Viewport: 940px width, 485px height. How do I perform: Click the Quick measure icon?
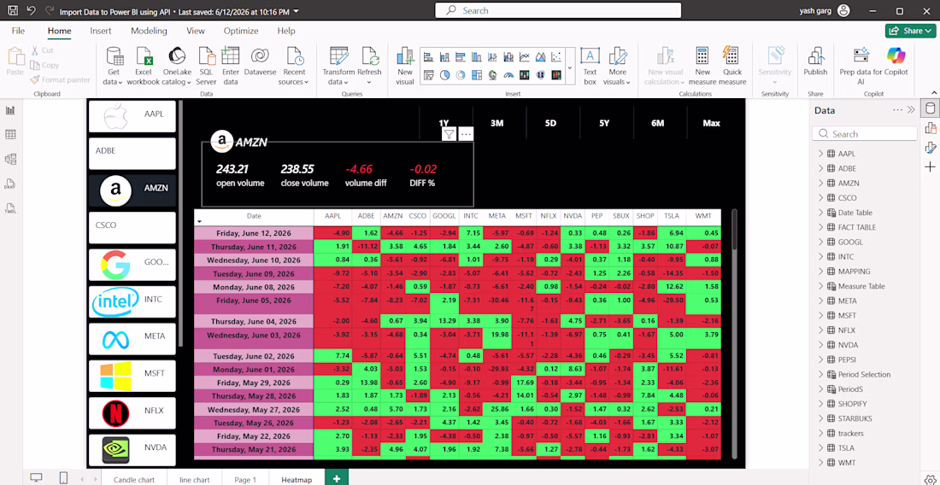click(x=731, y=56)
